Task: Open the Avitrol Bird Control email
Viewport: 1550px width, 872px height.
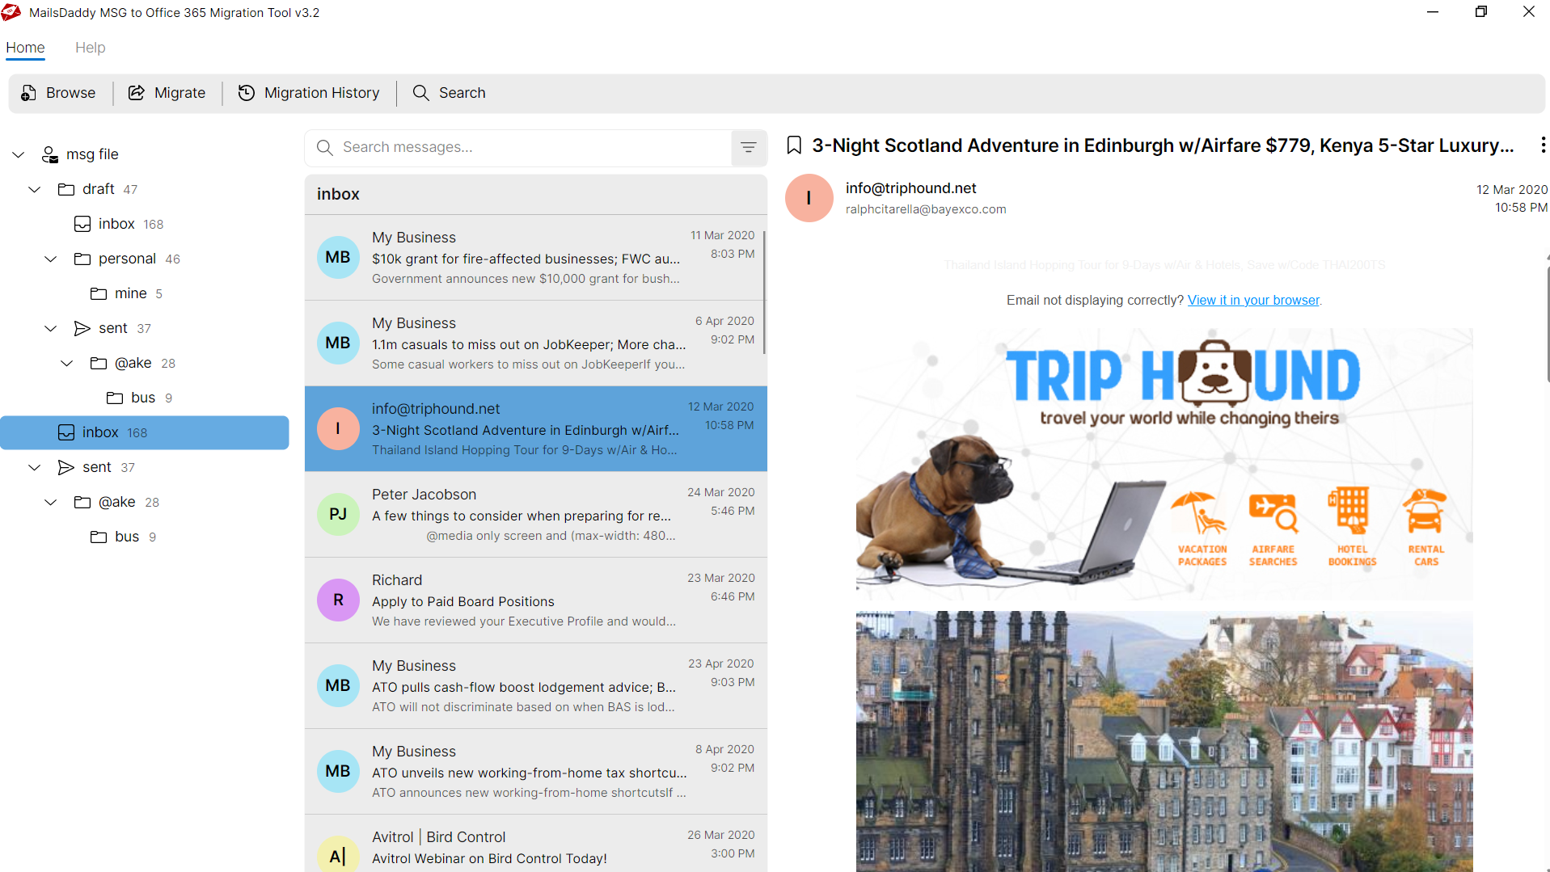Action: click(x=535, y=844)
